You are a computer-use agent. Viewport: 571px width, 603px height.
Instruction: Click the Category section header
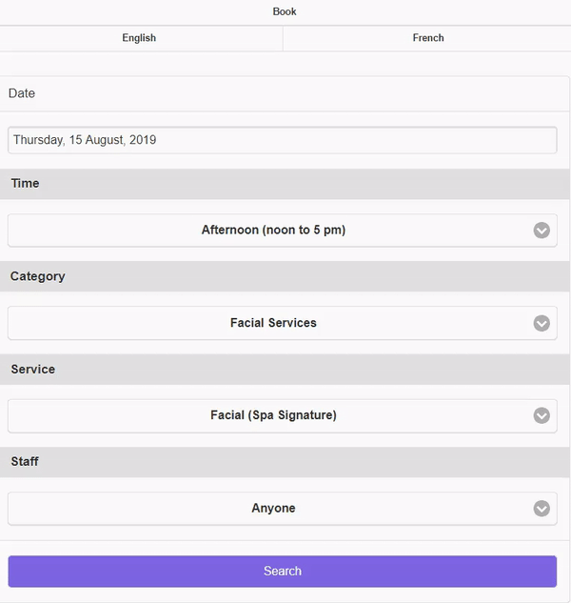tap(285, 276)
